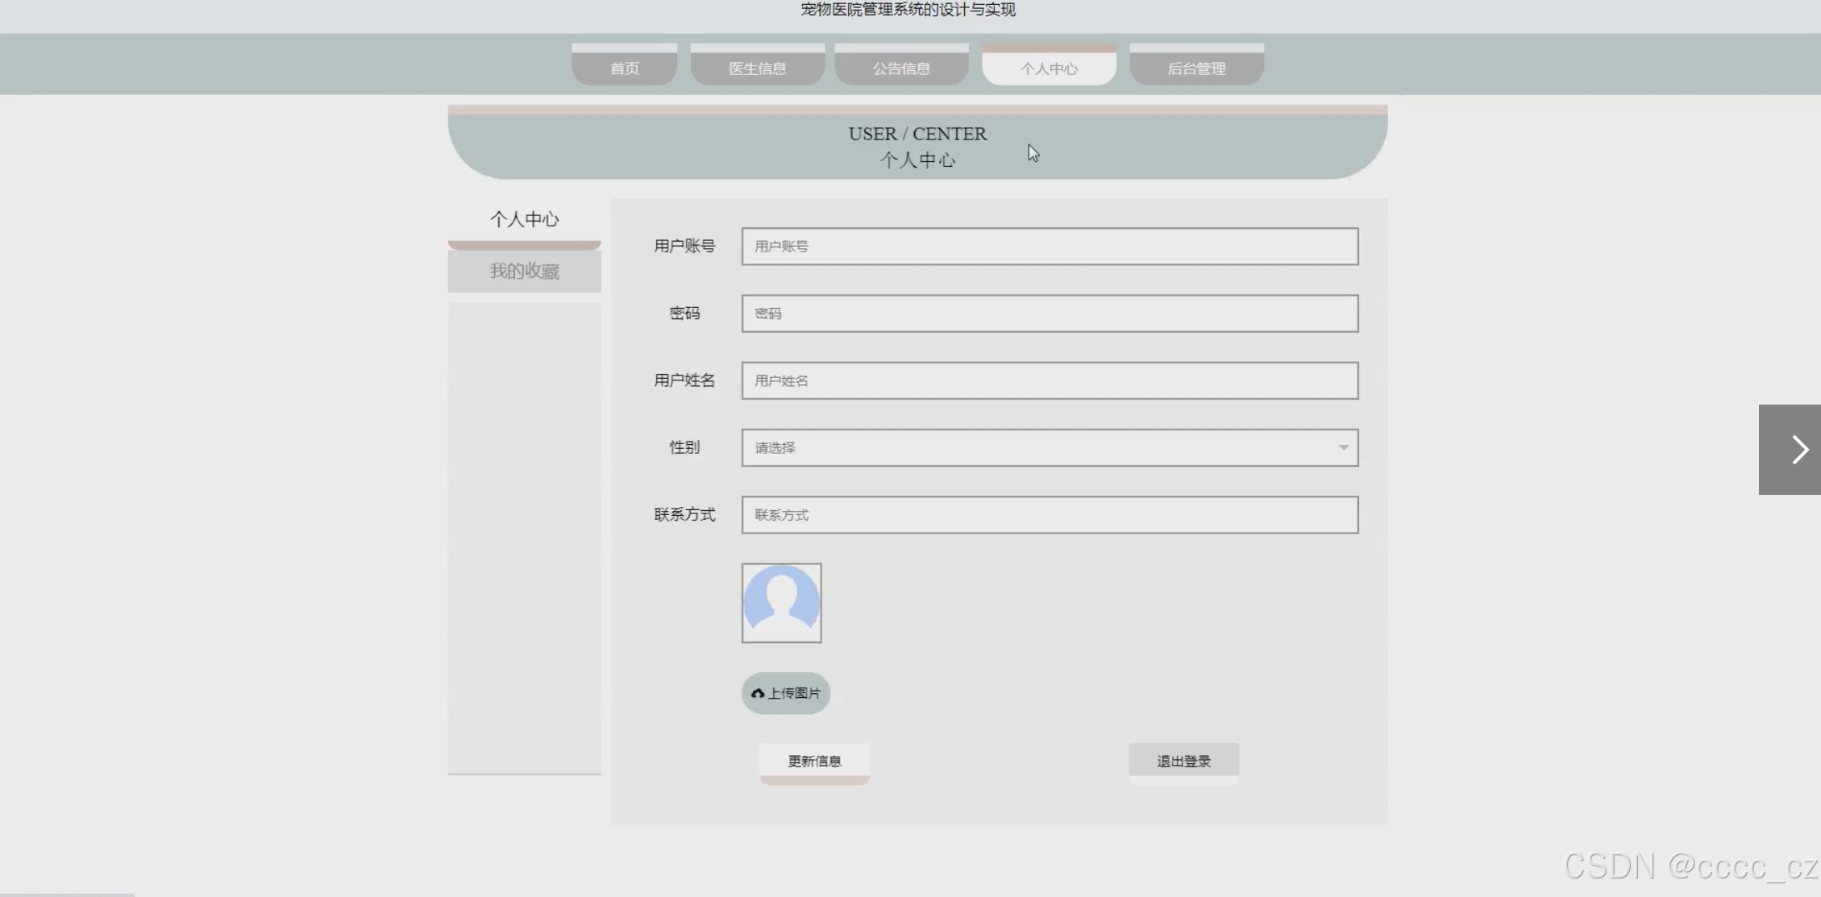
Task: Open the 首页 navigation tab
Action: point(624,69)
